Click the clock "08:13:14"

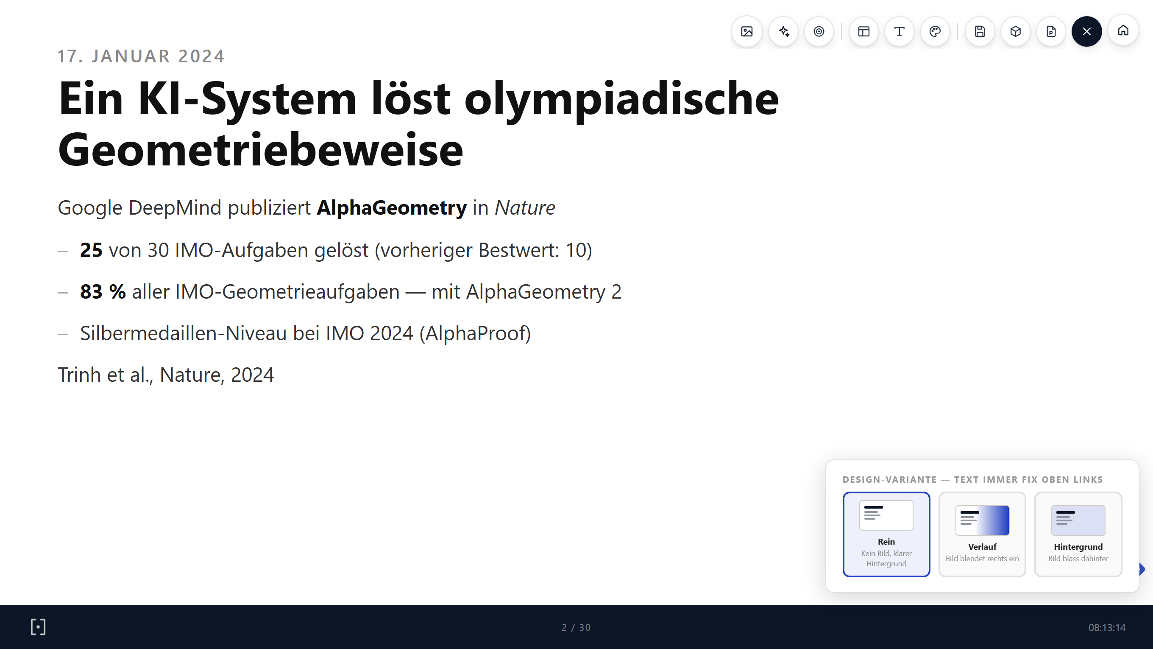pos(1106,627)
